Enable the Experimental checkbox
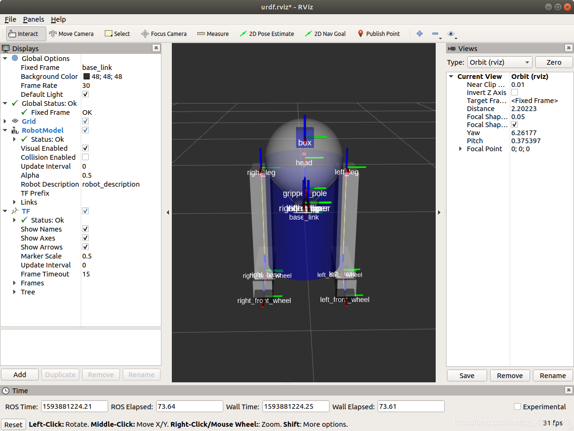This screenshot has height=431, width=574. pos(517,406)
